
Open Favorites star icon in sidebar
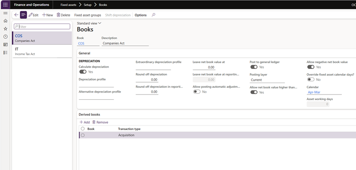[6, 29]
